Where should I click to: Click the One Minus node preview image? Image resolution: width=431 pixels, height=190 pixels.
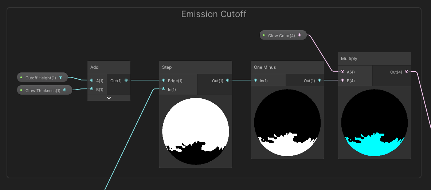[x=287, y=122]
